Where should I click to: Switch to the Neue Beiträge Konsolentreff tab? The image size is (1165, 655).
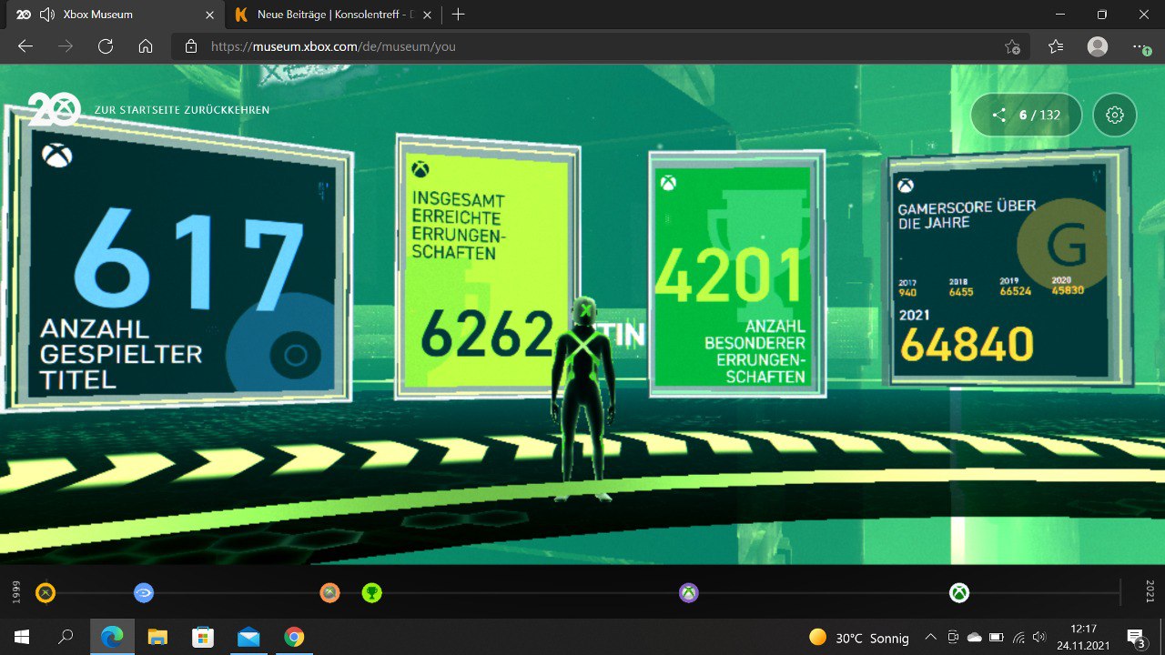333,15
